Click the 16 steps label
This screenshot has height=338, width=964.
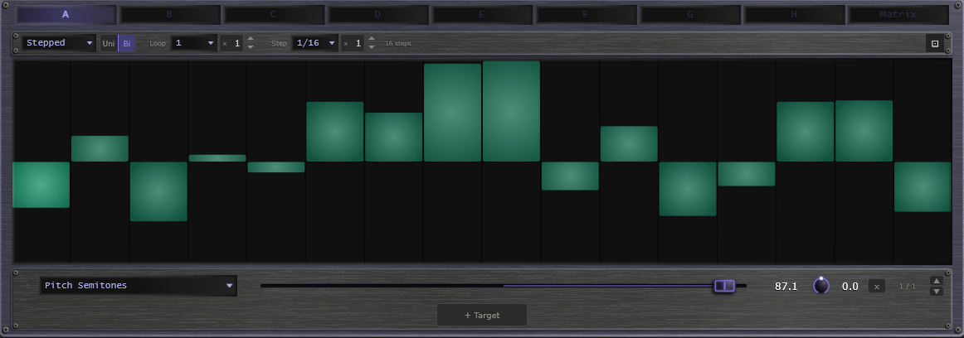(398, 44)
